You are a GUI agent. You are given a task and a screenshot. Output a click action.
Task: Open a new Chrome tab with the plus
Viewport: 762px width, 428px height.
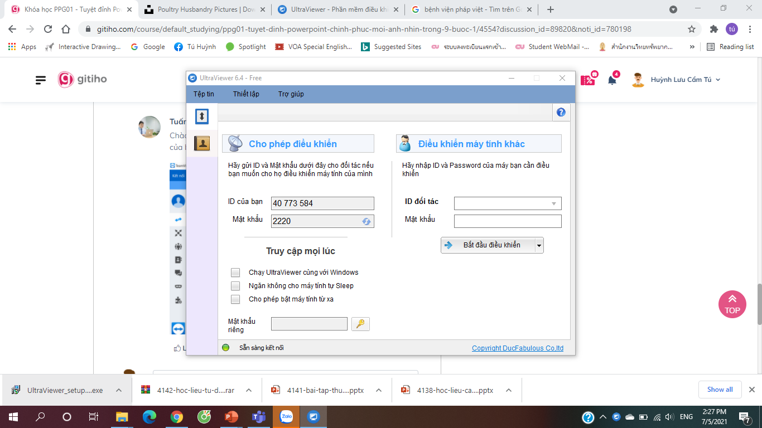click(551, 9)
